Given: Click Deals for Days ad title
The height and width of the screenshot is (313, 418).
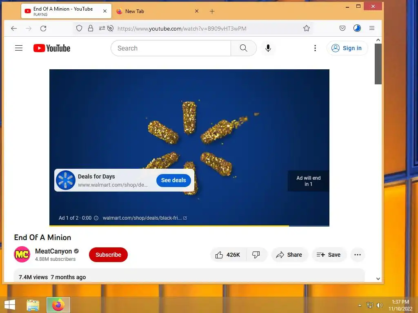Looking at the screenshot, I should (x=96, y=176).
